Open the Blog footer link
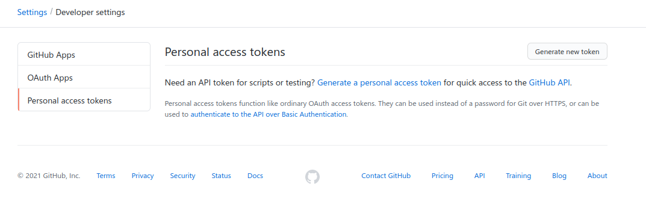646x222 pixels. click(x=559, y=176)
